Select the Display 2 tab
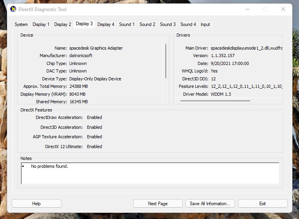The image size is (299, 219). pos(62,24)
